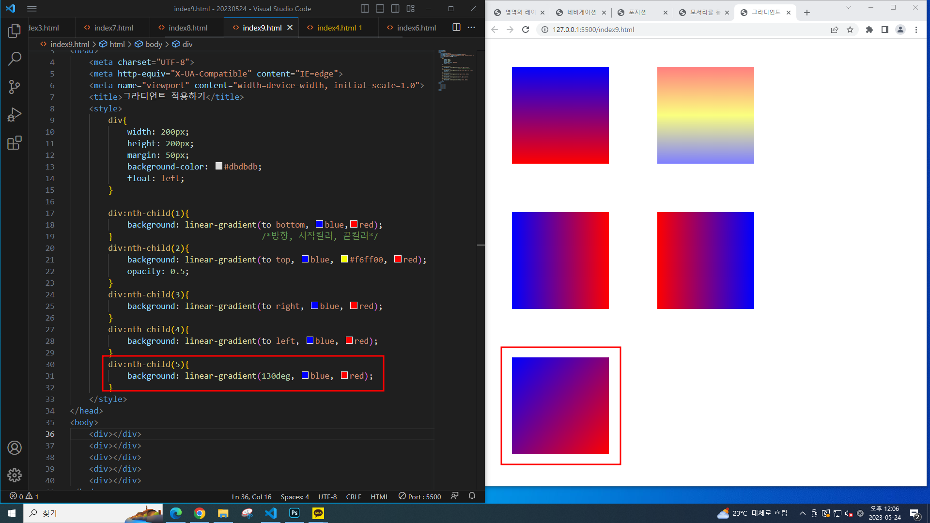The image size is (930, 523).
Task: Open the HTML language mode selector
Action: point(379,497)
